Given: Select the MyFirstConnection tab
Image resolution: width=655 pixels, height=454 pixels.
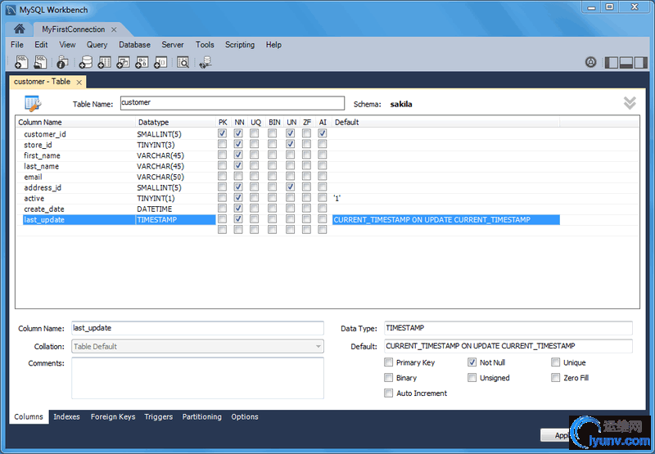Looking at the screenshot, I should (74, 29).
